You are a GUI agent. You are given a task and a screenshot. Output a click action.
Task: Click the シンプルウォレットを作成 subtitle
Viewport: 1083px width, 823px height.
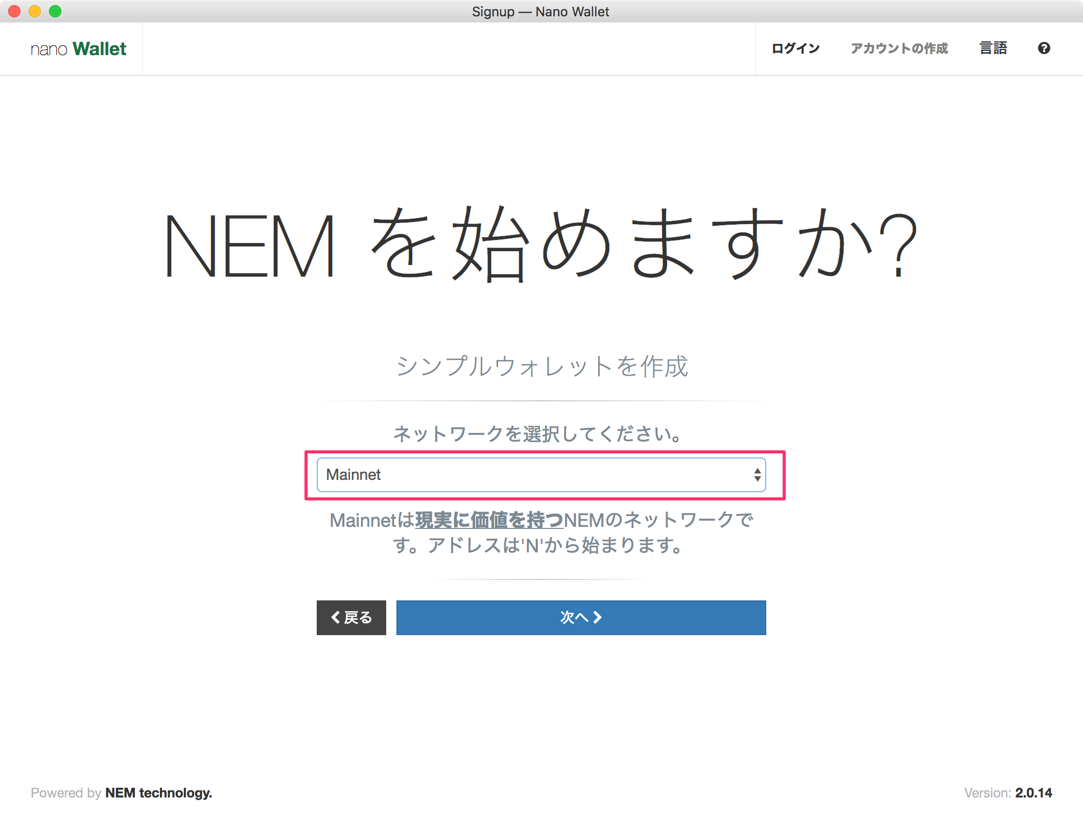(541, 366)
